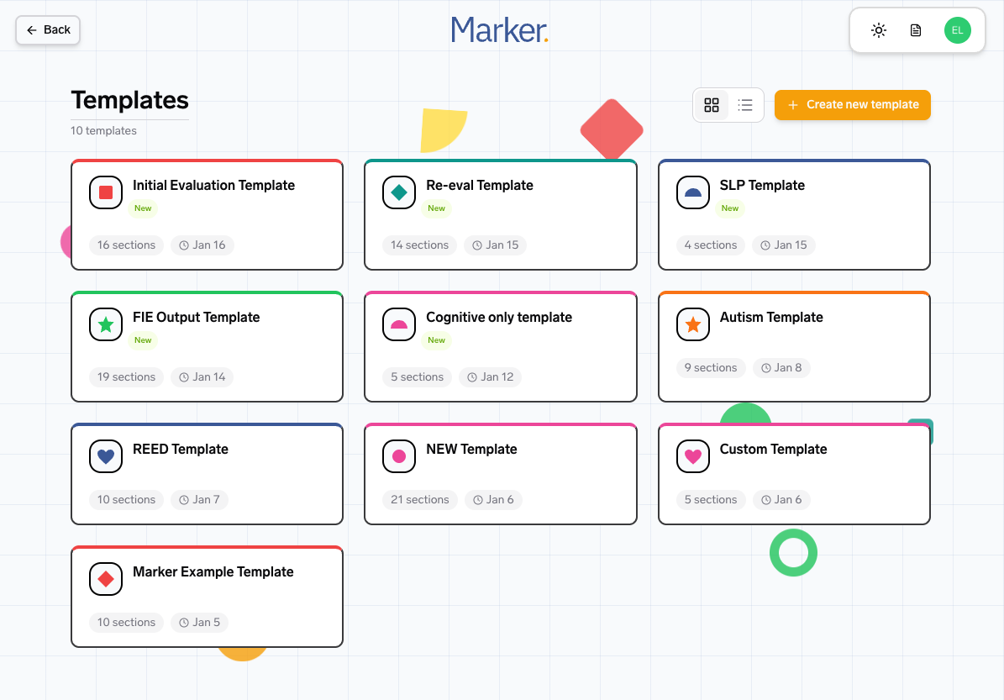
Task: Go back using the Back button
Action: tap(48, 30)
